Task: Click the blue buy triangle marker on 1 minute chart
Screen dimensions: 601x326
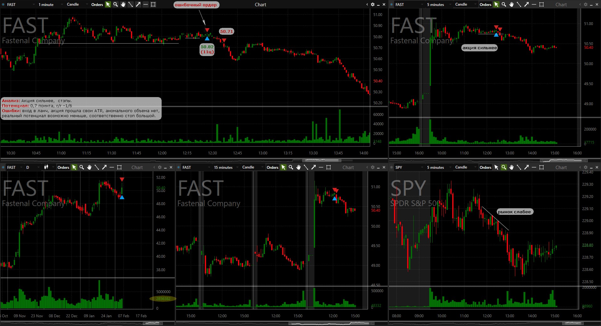Action: [207, 38]
